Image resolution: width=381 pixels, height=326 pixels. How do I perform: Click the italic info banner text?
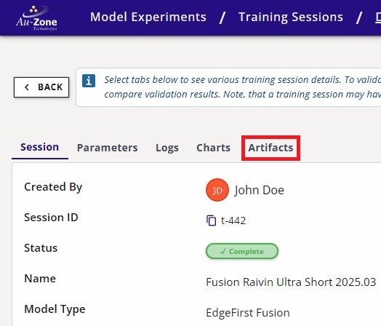[x=243, y=87]
